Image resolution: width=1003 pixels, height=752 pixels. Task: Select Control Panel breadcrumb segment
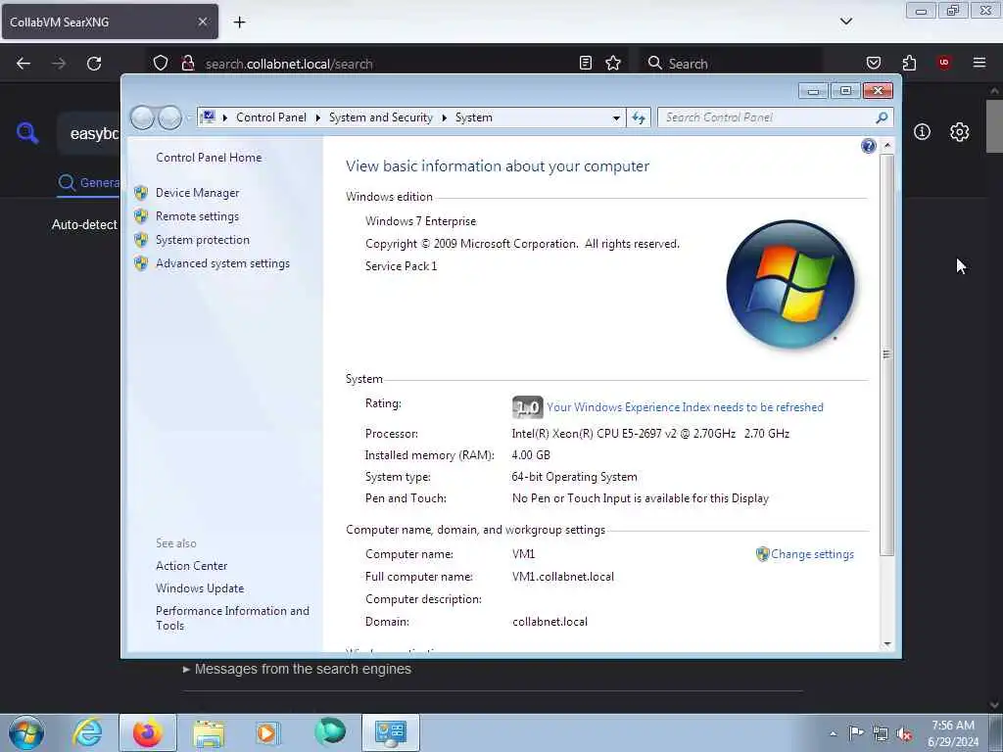click(x=271, y=117)
